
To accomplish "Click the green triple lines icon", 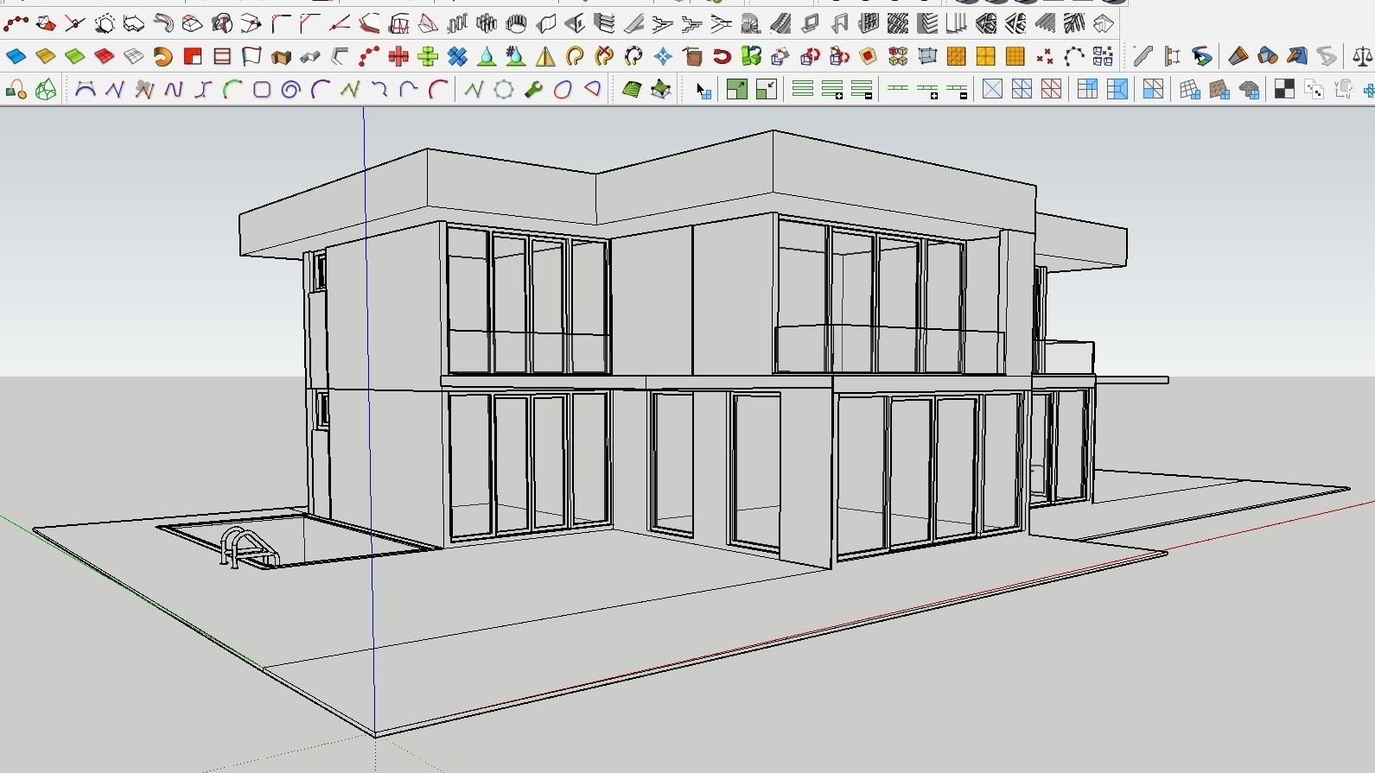I will (803, 89).
